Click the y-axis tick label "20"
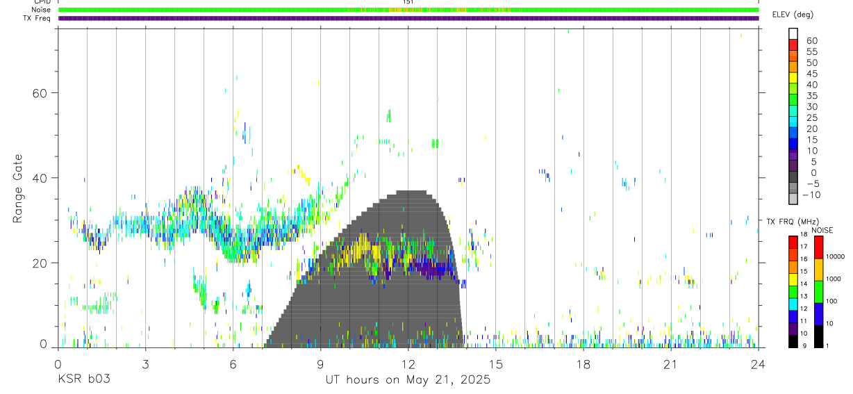This screenshot has width=853, height=394. (40, 263)
